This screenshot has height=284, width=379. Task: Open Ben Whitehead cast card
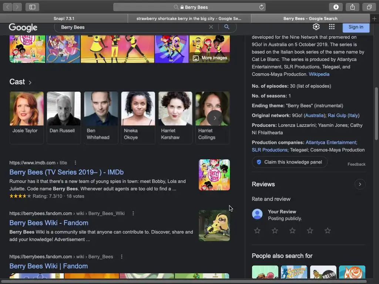(101, 118)
